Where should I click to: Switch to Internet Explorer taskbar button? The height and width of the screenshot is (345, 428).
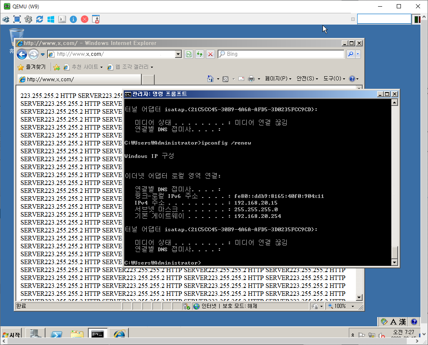click(119, 333)
